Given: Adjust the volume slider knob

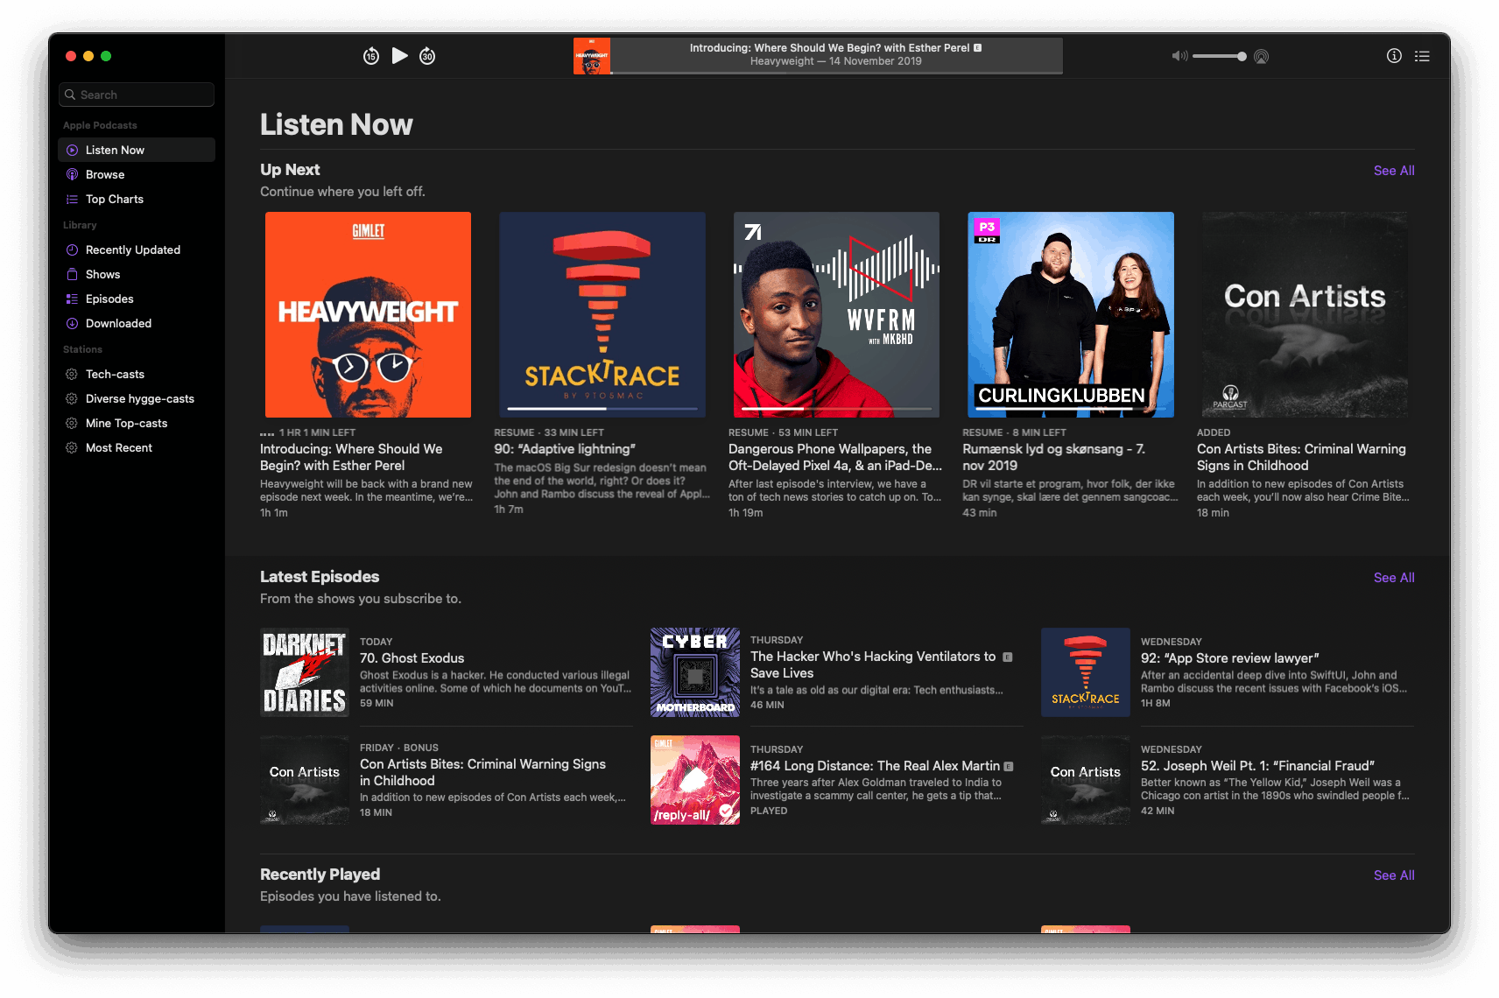Looking at the screenshot, I should point(1242,56).
